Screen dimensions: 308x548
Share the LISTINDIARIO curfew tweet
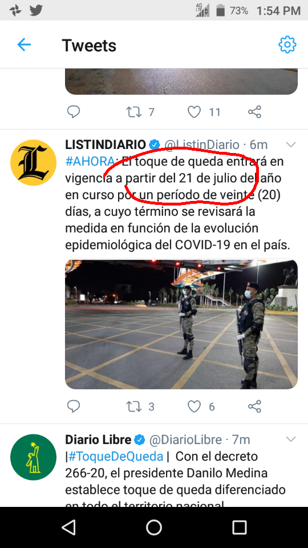click(x=254, y=406)
